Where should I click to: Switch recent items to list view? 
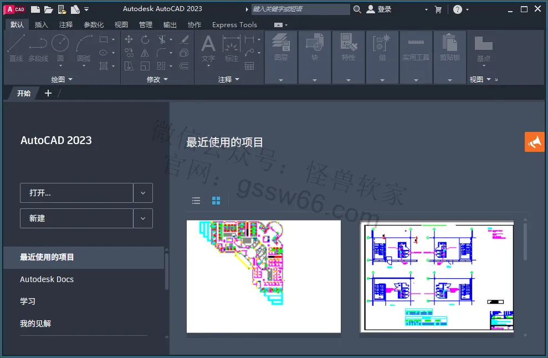[x=196, y=201]
